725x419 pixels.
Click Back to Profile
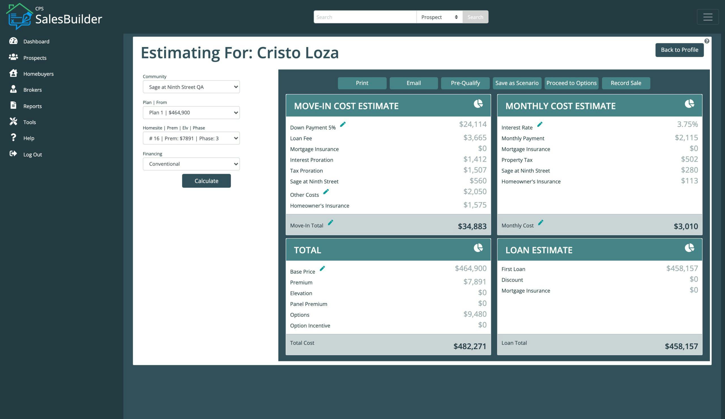pos(679,50)
